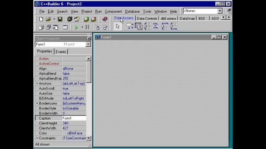The image size is (266, 149).
Task: Open the Run menu
Action: pos(99,12)
